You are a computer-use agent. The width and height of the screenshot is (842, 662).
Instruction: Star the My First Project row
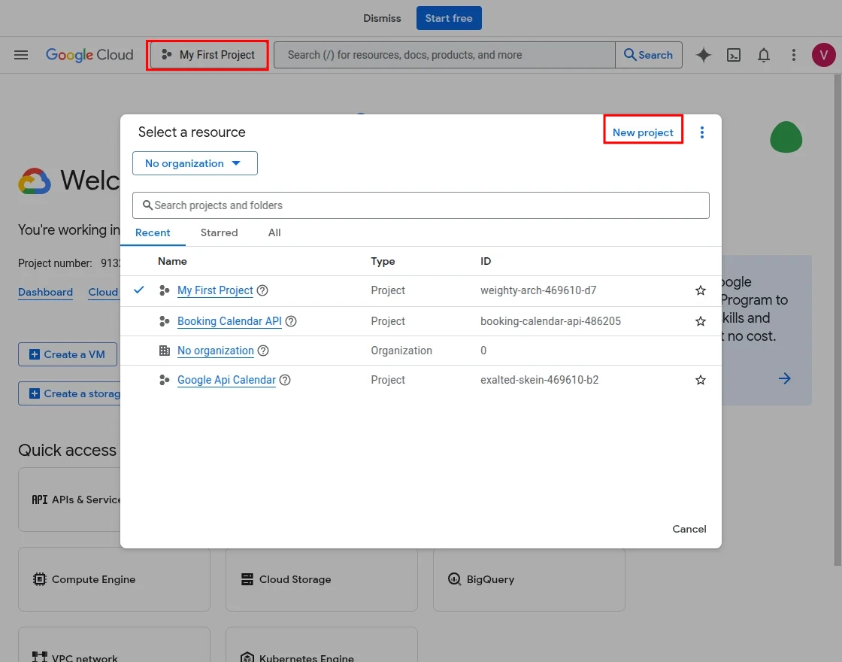pyautogui.click(x=701, y=290)
